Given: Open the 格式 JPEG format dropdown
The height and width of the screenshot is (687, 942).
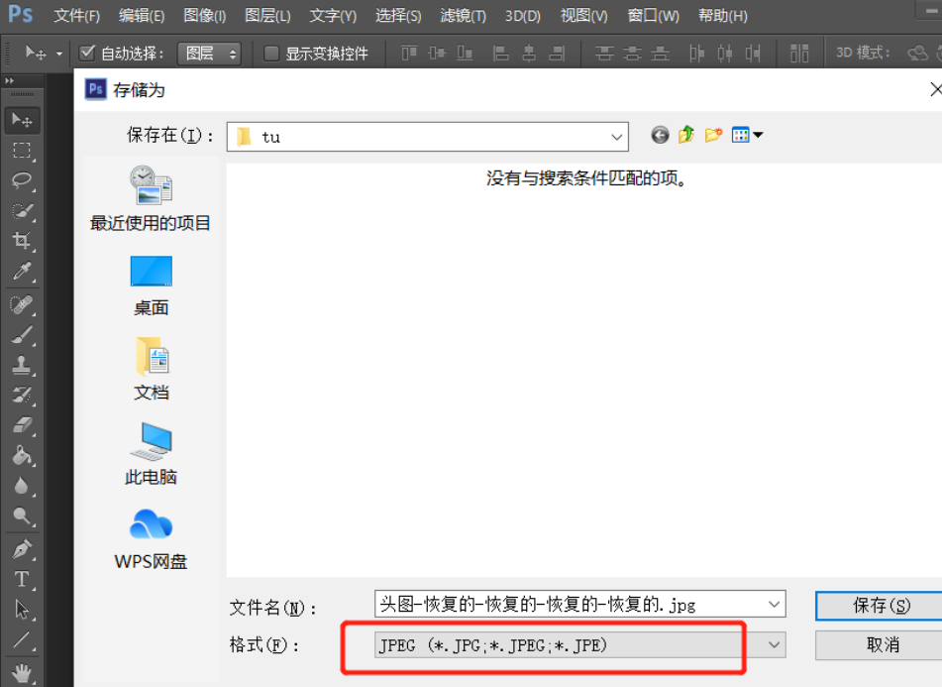Looking at the screenshot, I should (579, 645).
